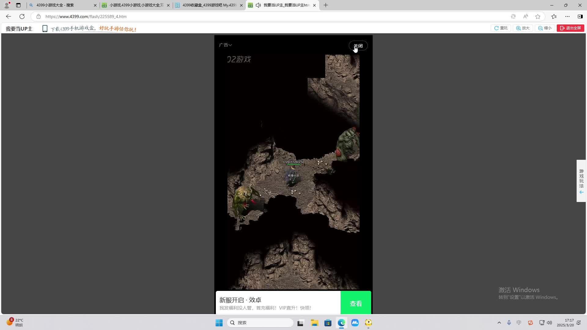Viewport: 587px width, 330px height.
Task: Open the read aloud icon
Action: (526, 16)
